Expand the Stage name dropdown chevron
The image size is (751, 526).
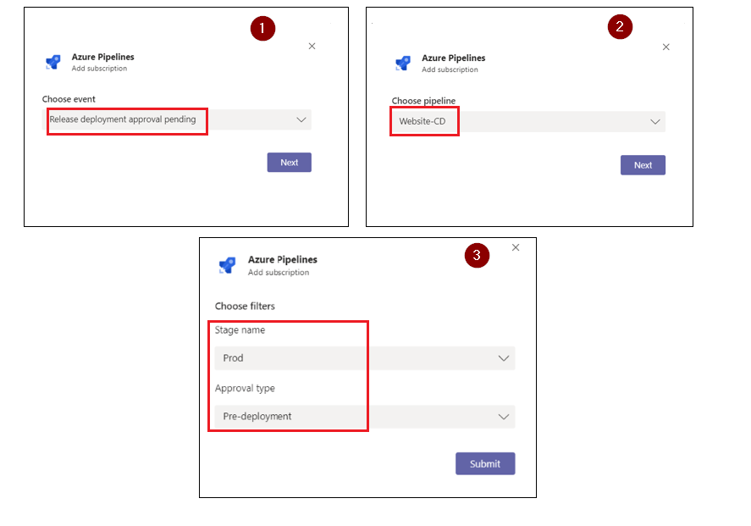pyautogui.click(x=504, y=358)
